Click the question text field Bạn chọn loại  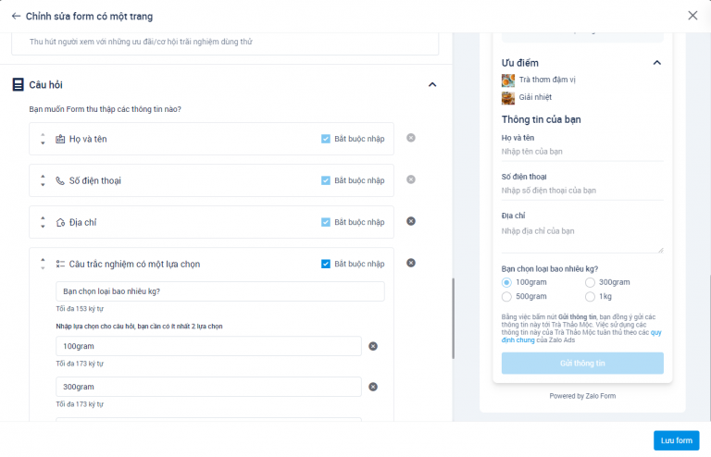click(219, 291)
